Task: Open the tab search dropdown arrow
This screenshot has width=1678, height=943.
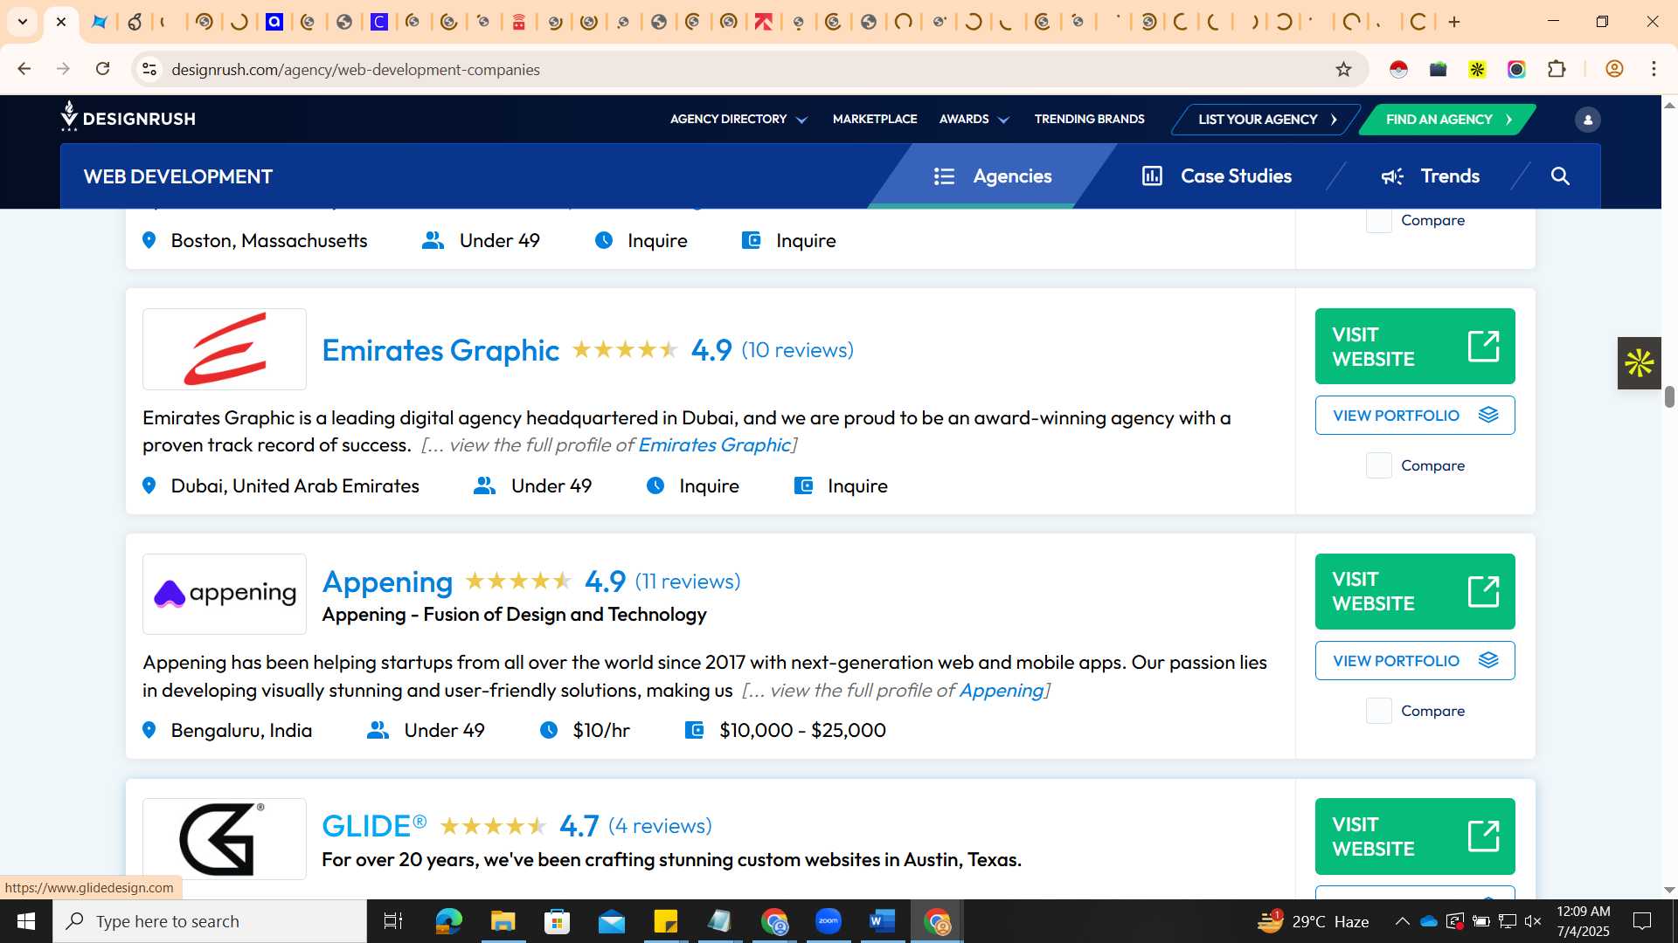Action: 23,22
